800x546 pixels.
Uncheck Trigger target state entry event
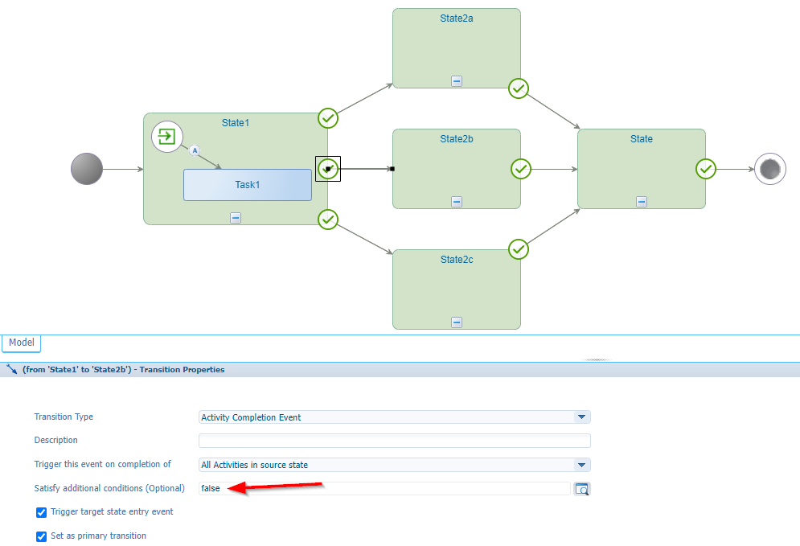point(42,512)
